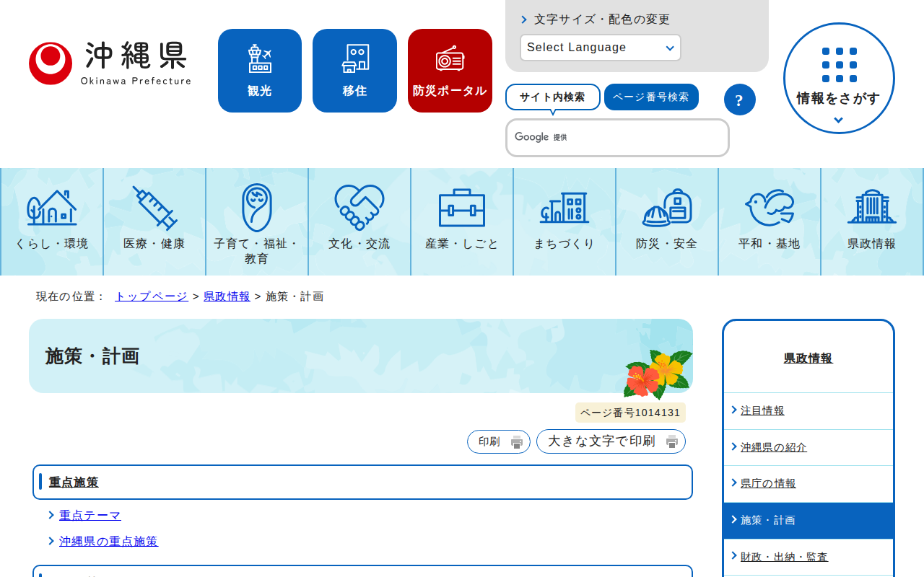Open the 重点施策 section heading link
Screen dimensions: 924x577
(x=74, y=483)
